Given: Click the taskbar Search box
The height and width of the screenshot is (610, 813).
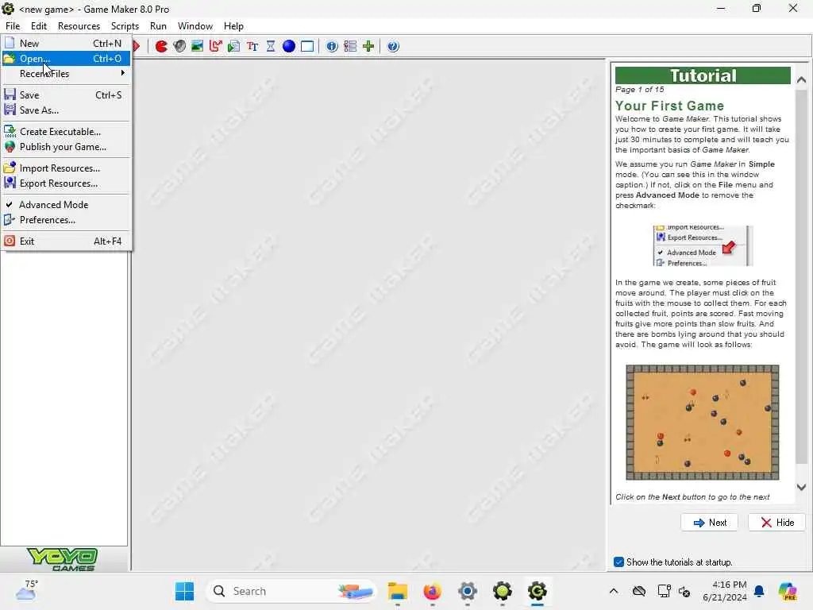Looking at the screenshot, I should tap(292, 591).
